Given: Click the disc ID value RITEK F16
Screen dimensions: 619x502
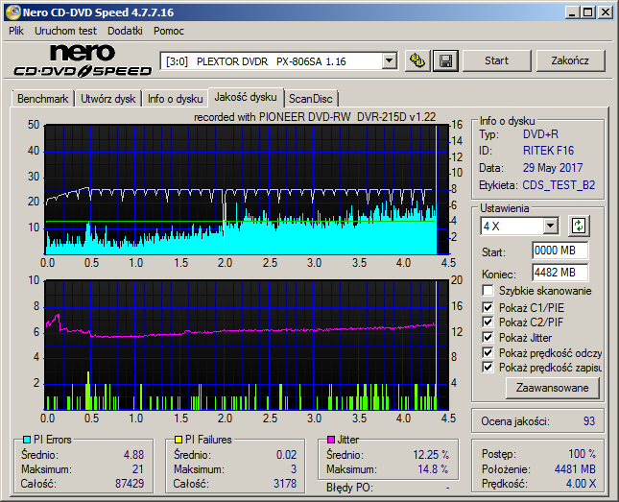Looking at the screenshot, I should tap(548, 151).
